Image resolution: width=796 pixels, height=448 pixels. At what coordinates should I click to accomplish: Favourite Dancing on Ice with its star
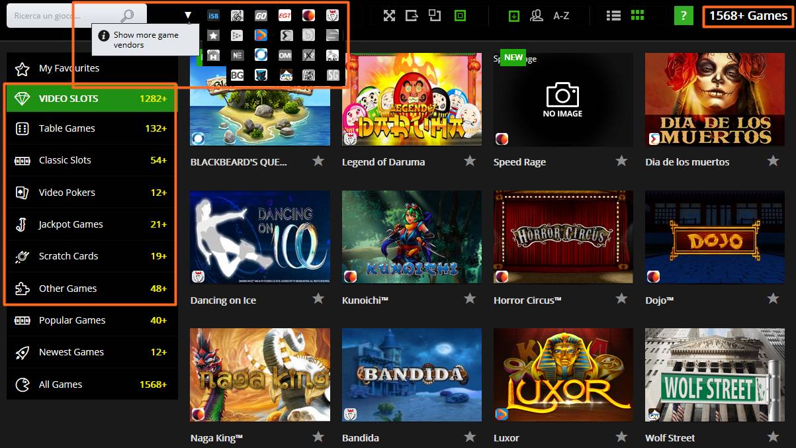318,299
